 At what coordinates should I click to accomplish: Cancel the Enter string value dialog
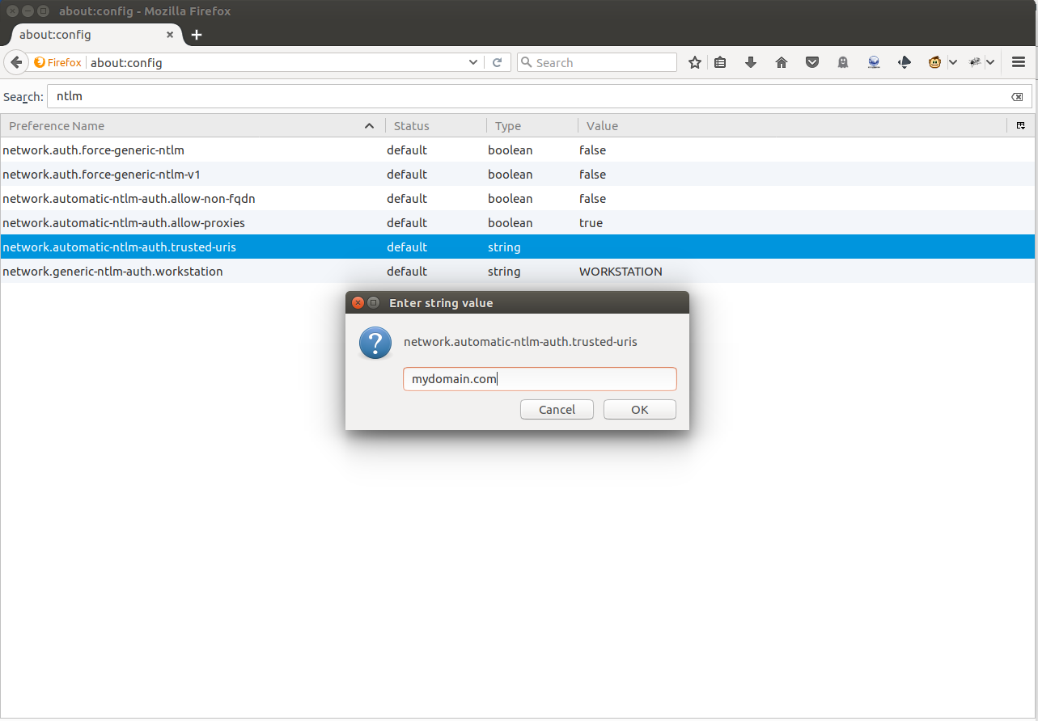coord(557,409)
